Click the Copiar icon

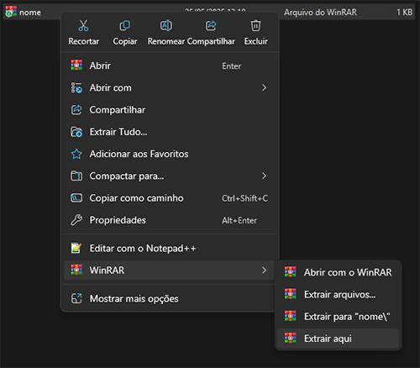point(125,25)
